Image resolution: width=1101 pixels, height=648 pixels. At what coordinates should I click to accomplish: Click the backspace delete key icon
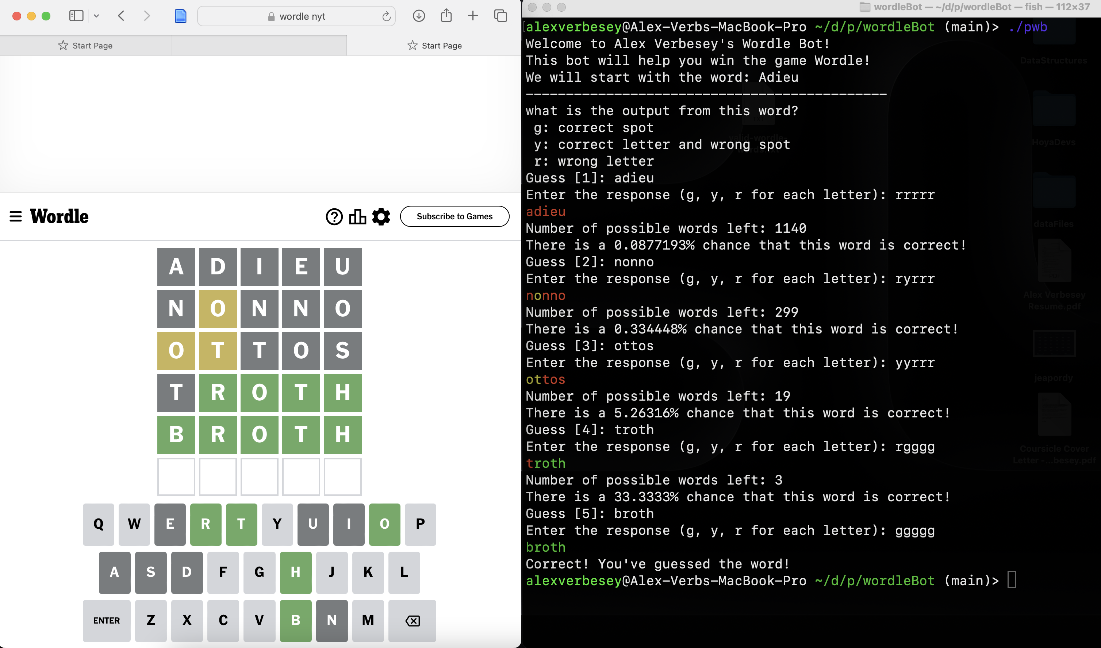pyautogui.click(x=413, y=621)
